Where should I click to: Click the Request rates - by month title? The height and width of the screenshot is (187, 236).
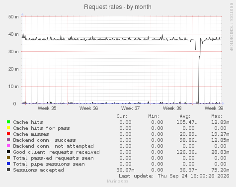[x=118, y=7]
